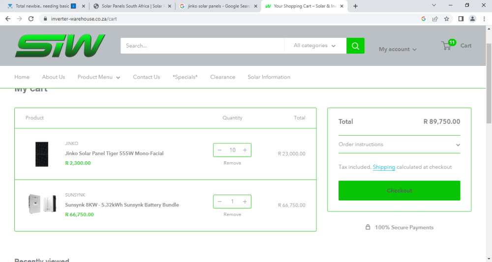The height and width of the screenshot is (262, 492).
Task: Click the SIW site logo
Action: 60,46
